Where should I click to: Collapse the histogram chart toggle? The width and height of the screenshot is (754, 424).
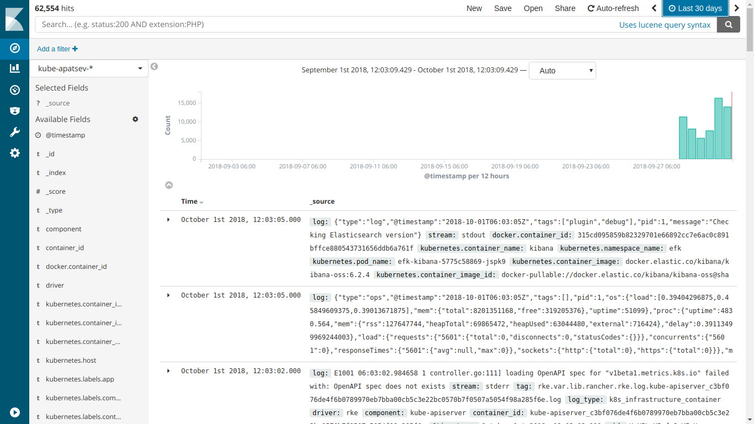click(169, 185)
